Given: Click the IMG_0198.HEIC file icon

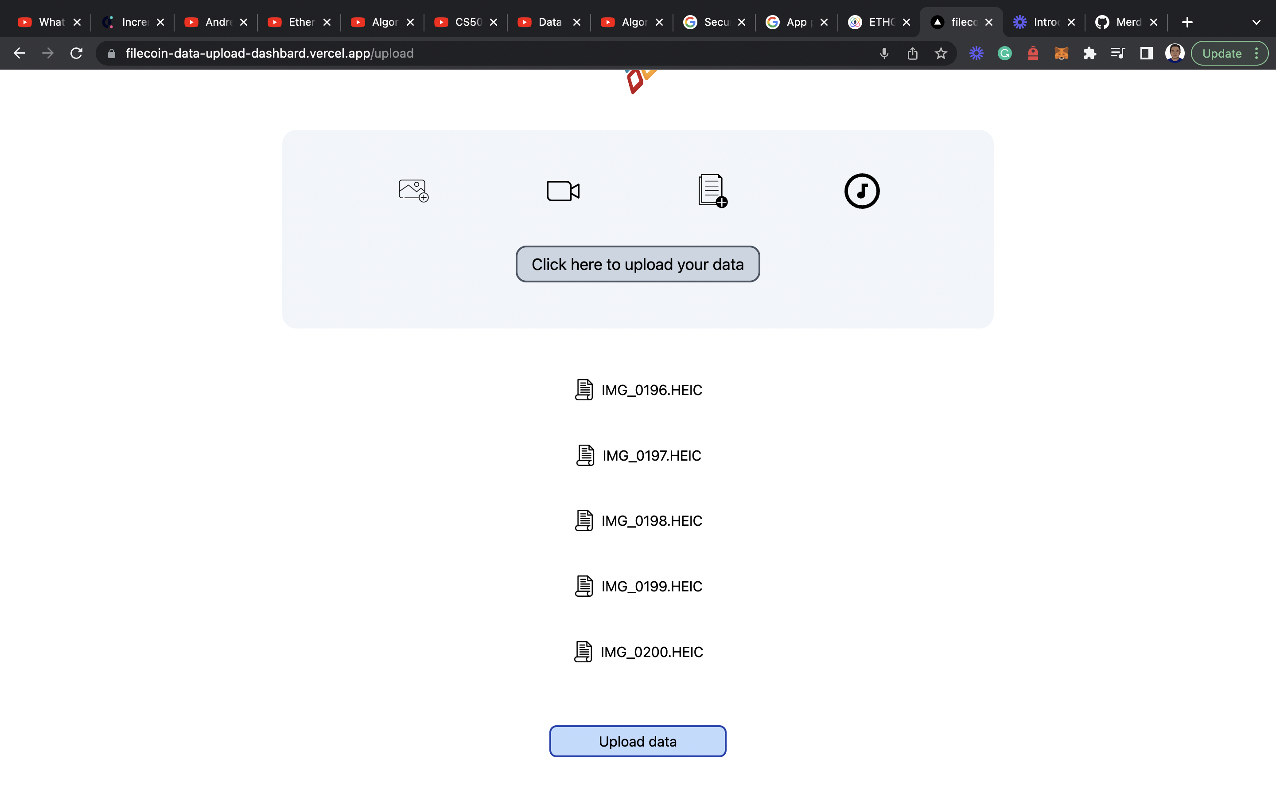Looking at the screenshot, I should pyautogui.click(x=584, y=520).
